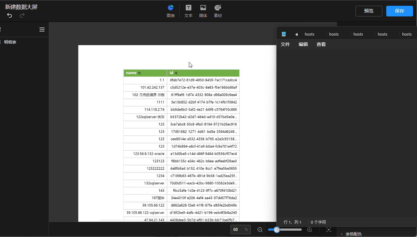Viewport: 417px width, 237px height.
Task: Open the 图表 chart insert panel
Action: [x=171, y=11]
